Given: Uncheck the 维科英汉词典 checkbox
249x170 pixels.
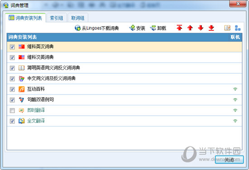Looking at the screenshot, I should tap(12, 47).
